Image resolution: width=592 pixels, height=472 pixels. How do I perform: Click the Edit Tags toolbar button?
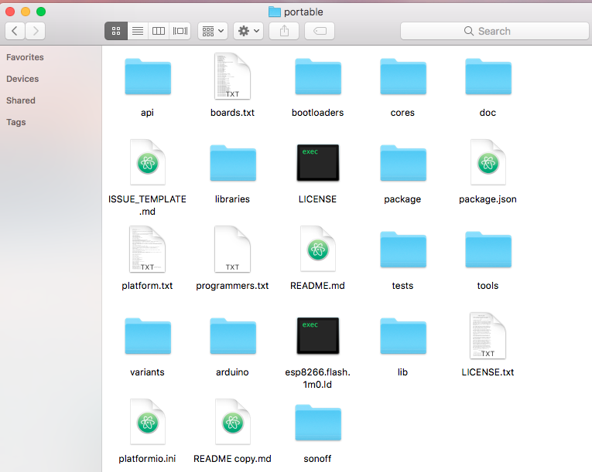(320, 31)
